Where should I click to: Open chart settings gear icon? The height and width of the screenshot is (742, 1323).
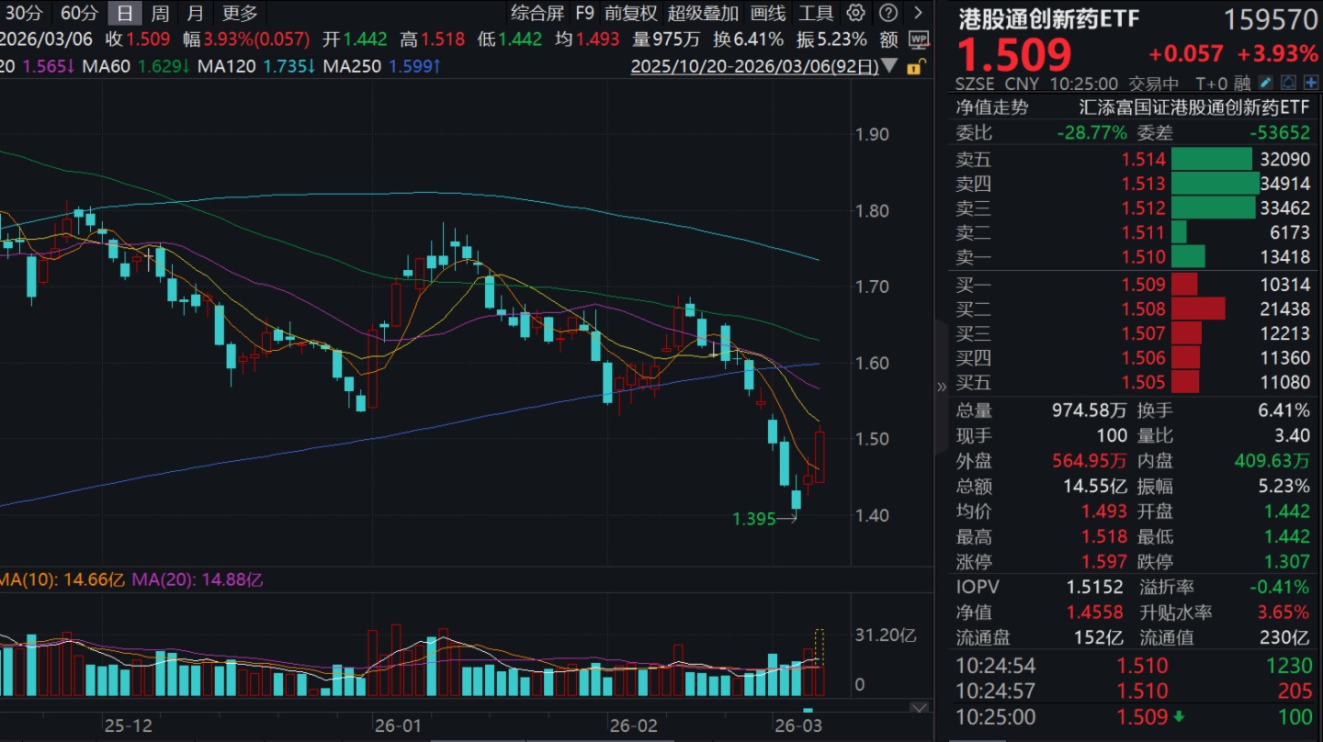[856, 13]
